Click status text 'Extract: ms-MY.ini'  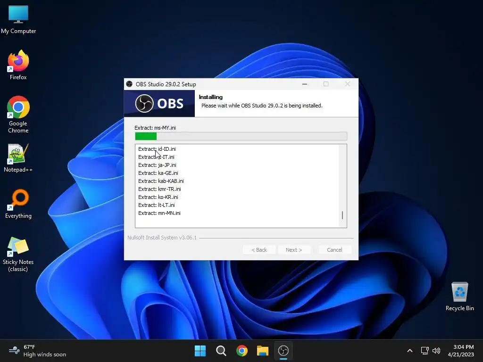tap(155, 128)
